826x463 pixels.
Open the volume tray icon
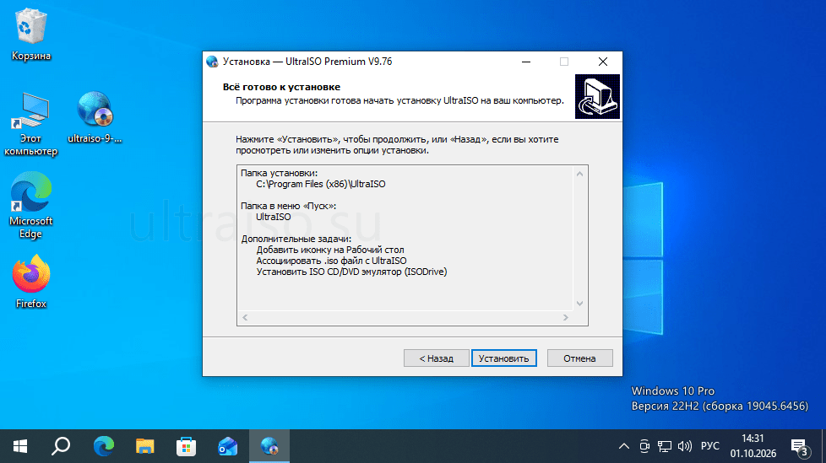685,446
